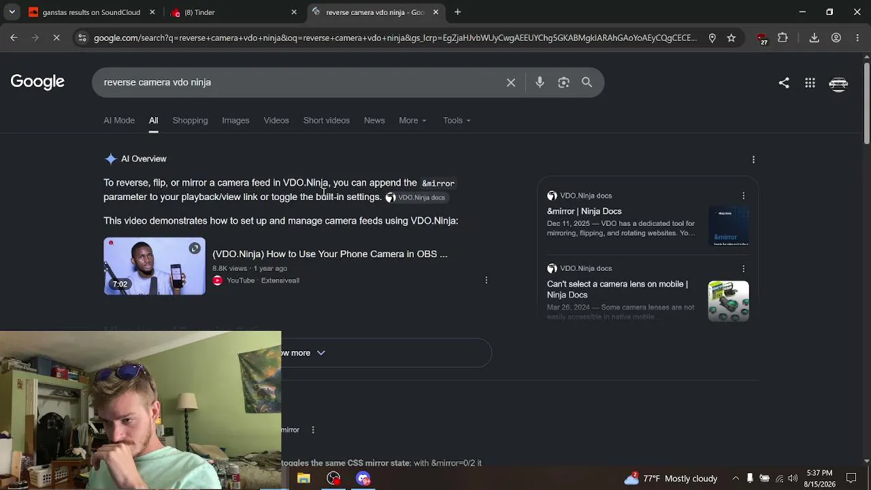This screenshot has height=490, width=871.
Task: Open the Google apps grid
Action: (x=810, y=83)
